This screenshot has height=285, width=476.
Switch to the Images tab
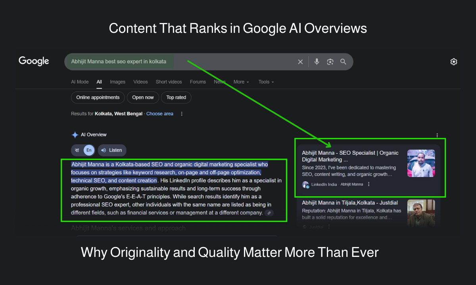coord(117,82)
